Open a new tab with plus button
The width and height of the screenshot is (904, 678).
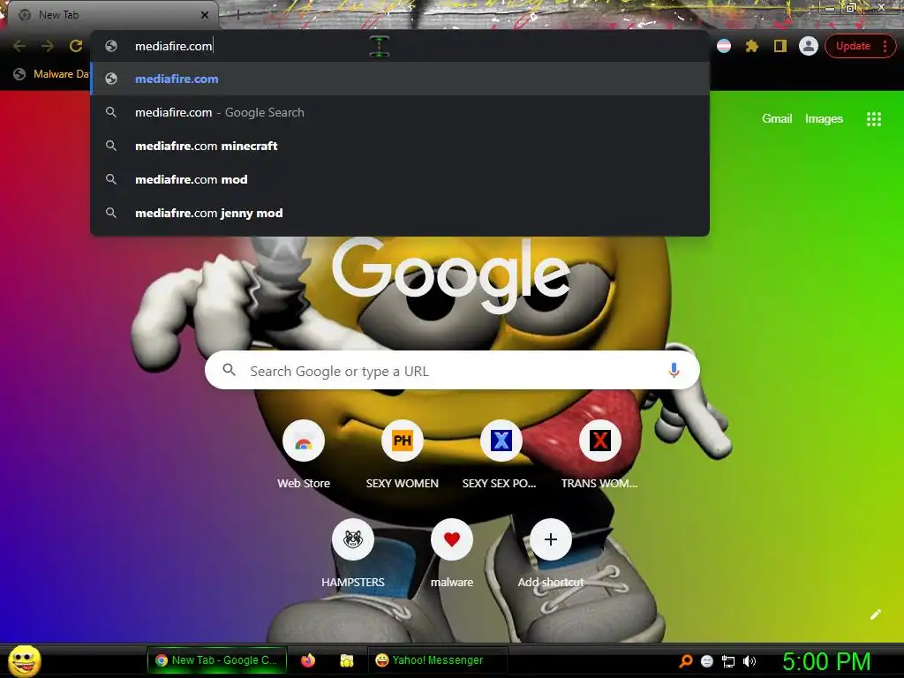[237, 16]
